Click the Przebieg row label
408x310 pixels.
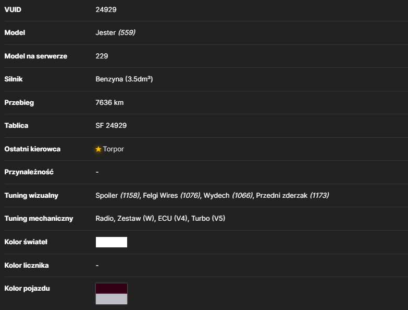(x=19, y=103)
